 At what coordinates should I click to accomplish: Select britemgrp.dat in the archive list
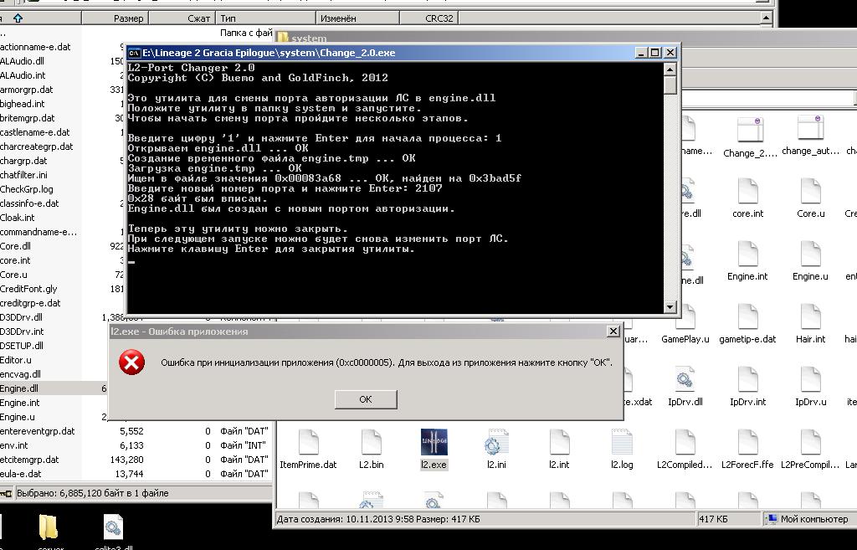(28, 118)
